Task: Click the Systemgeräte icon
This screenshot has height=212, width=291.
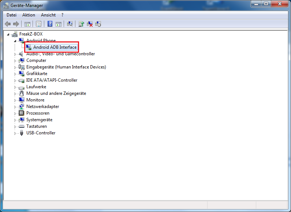Action: tap(22, 120)
